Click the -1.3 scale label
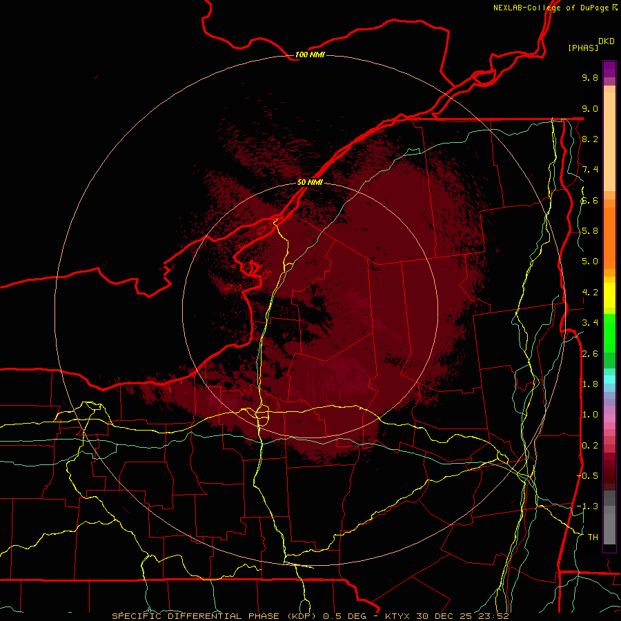The image size is (621, 621). (x=588, y=506)
